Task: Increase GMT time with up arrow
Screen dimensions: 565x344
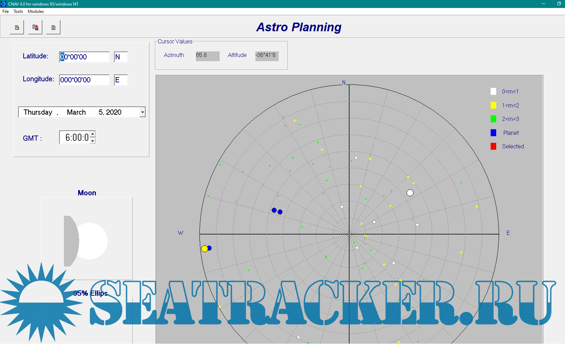Action: click(93, 134)
